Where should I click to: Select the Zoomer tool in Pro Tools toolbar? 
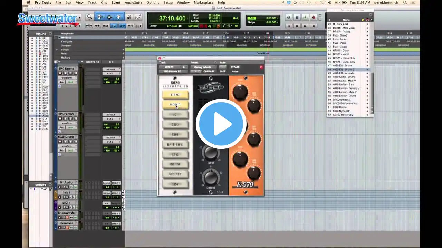89,17
